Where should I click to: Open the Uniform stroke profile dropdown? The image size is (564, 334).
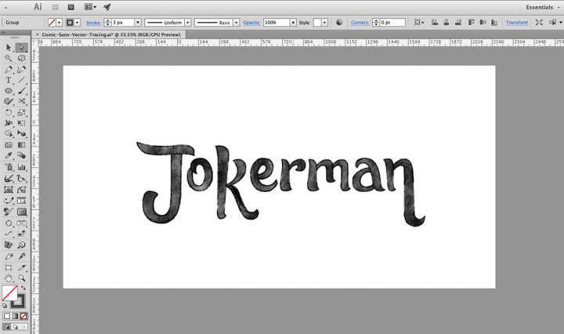(188, 23)
